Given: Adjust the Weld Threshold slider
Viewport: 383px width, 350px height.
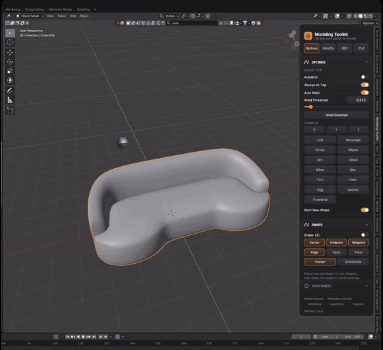Looking at the screenshot, I should pyautogui.click(x=336, y=107).
